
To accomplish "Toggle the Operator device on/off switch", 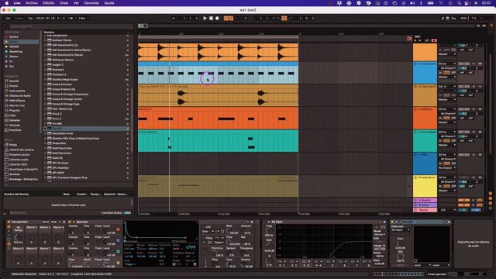I will 70,222.
